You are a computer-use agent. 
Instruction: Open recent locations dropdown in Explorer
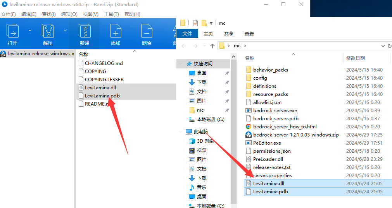click(x=204, y=46)
